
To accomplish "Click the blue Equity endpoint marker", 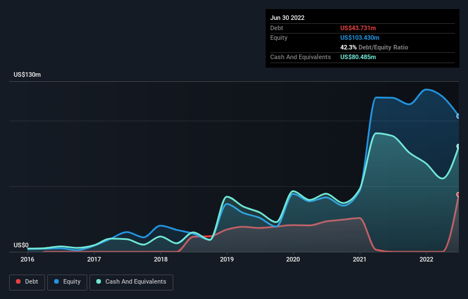I will pyautogui.click(x=458, y=117).
